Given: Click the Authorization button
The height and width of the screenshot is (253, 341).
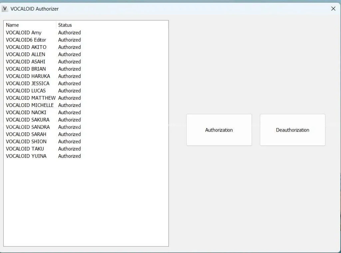Looking at the screenshot, I should coord(219,130).
